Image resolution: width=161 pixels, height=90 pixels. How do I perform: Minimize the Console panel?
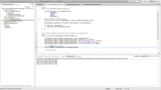tap(156, 56)
